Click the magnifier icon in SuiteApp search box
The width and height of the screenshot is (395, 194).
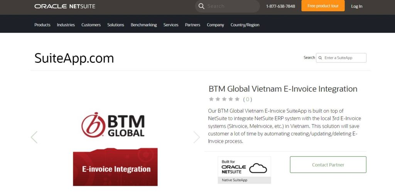pyautogui.click(x=320, y=58)
